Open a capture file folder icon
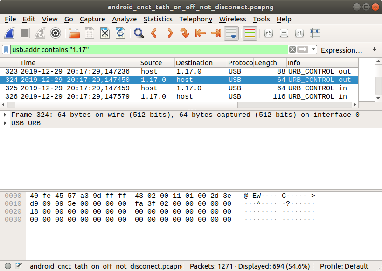The image size is (382, 271). [x=74, y=34]
